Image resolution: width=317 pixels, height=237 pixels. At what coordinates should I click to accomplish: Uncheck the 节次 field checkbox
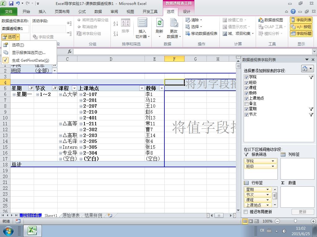(246, 114)
